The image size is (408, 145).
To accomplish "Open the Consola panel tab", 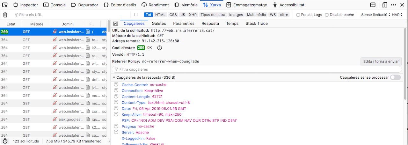I will coord(55,5).
